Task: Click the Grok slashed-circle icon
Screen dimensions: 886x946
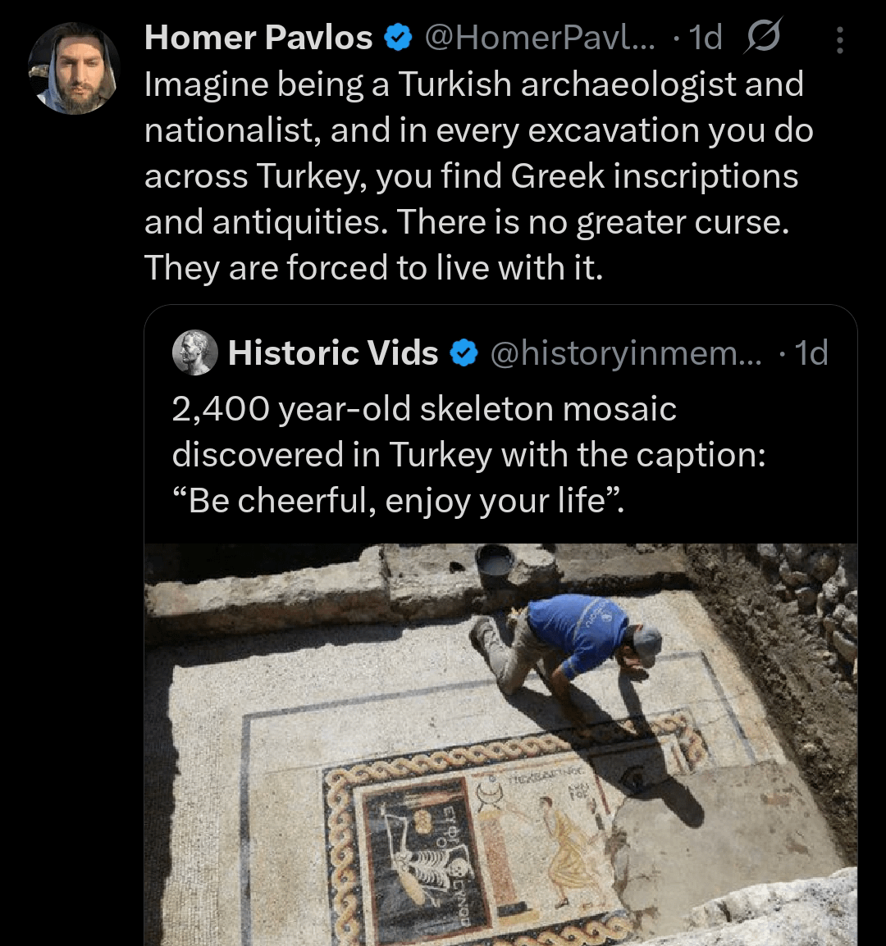Action: tap(763, 36)
